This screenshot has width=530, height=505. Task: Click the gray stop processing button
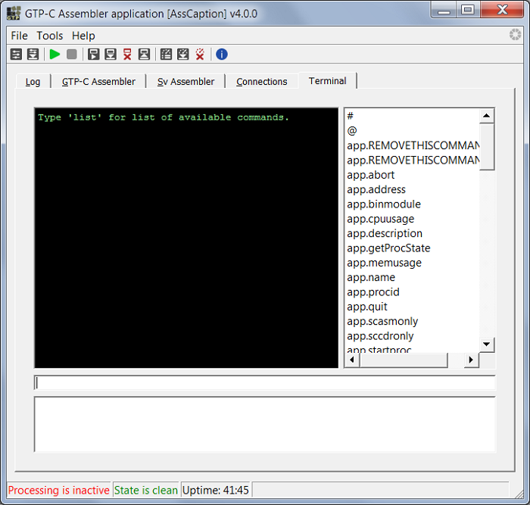[x=72, y=54]
